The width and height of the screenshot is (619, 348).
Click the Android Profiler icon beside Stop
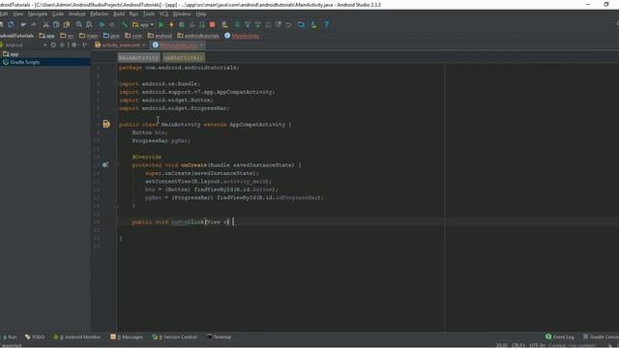[202, 24]
